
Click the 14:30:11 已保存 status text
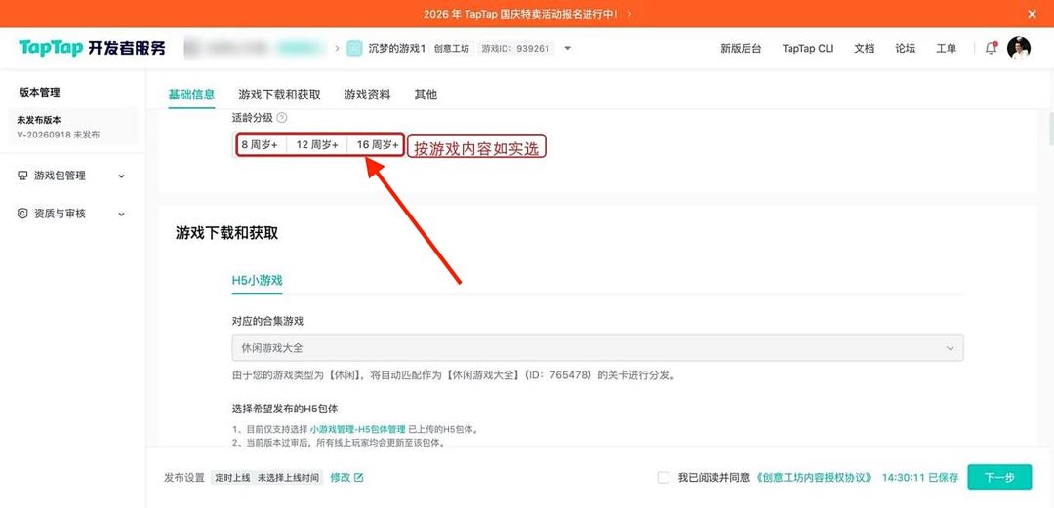919,477
